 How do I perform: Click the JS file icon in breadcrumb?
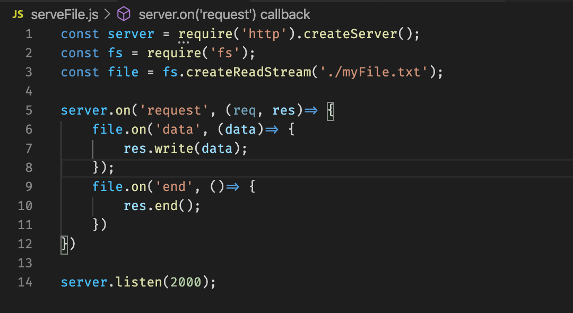point(18,14)
